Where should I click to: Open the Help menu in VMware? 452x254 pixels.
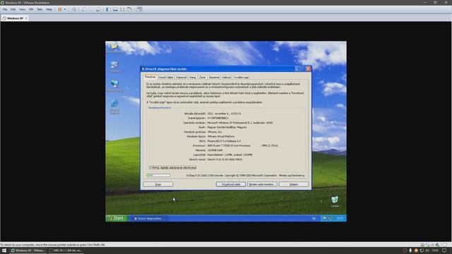pyautogui.click(x=49, y=9)
